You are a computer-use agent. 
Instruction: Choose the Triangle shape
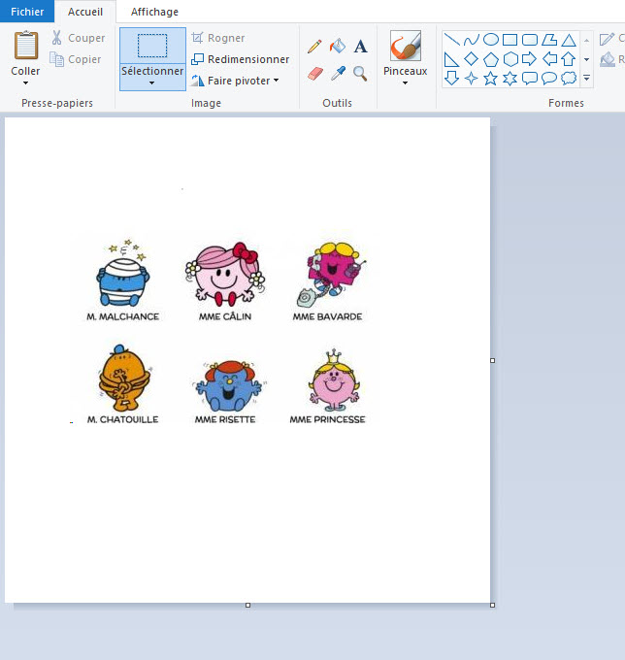(x=569, y=40)
